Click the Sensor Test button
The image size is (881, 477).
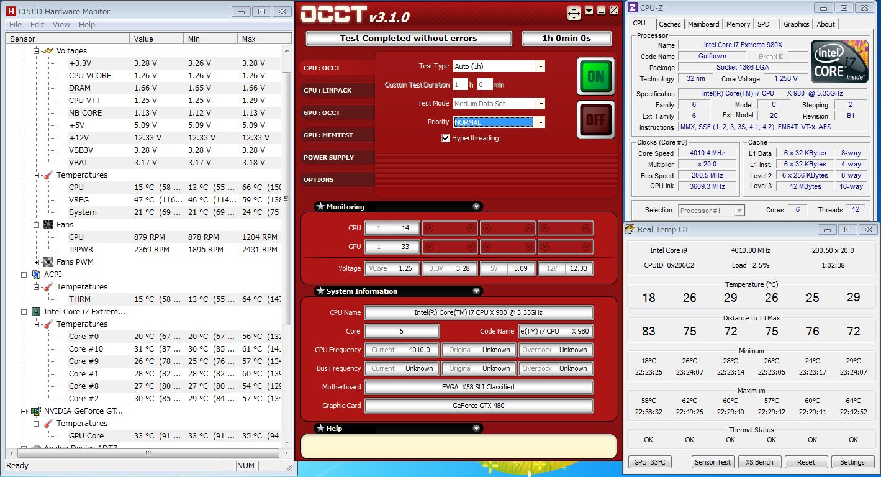713,462
